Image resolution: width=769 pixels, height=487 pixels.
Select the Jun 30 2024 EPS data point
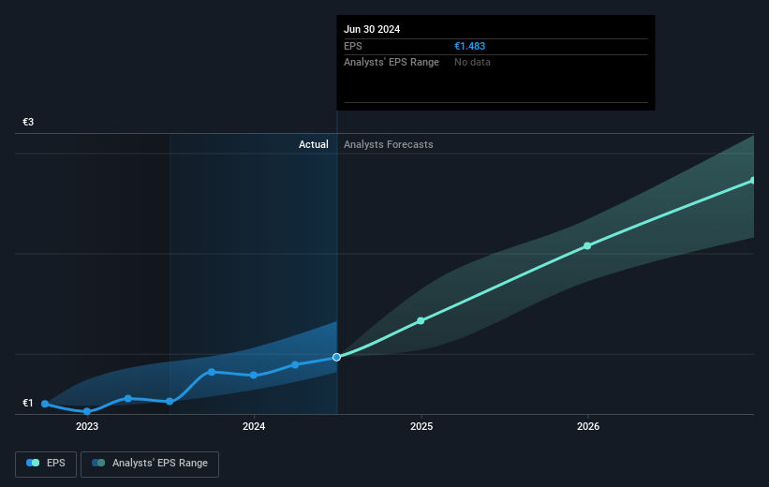(336, 357)
